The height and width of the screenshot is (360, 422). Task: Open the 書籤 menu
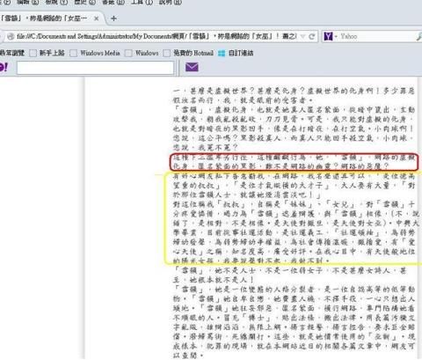pyautogui.click(x=113, y=3)
